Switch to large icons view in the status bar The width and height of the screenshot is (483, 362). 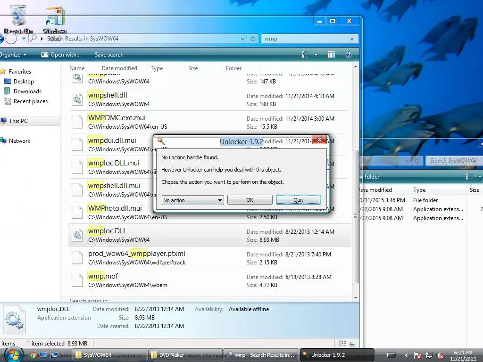click(x=353, y=343)
